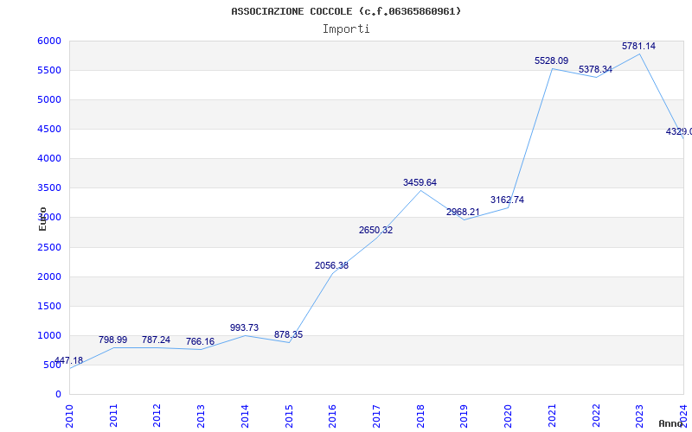Select the data label 878.35
The width and height of the screenshot is (692, 432).
tap(288, 334)
